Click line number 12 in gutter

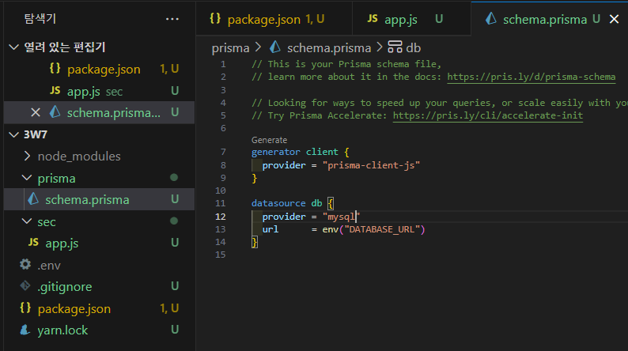[x=221, y=217]
